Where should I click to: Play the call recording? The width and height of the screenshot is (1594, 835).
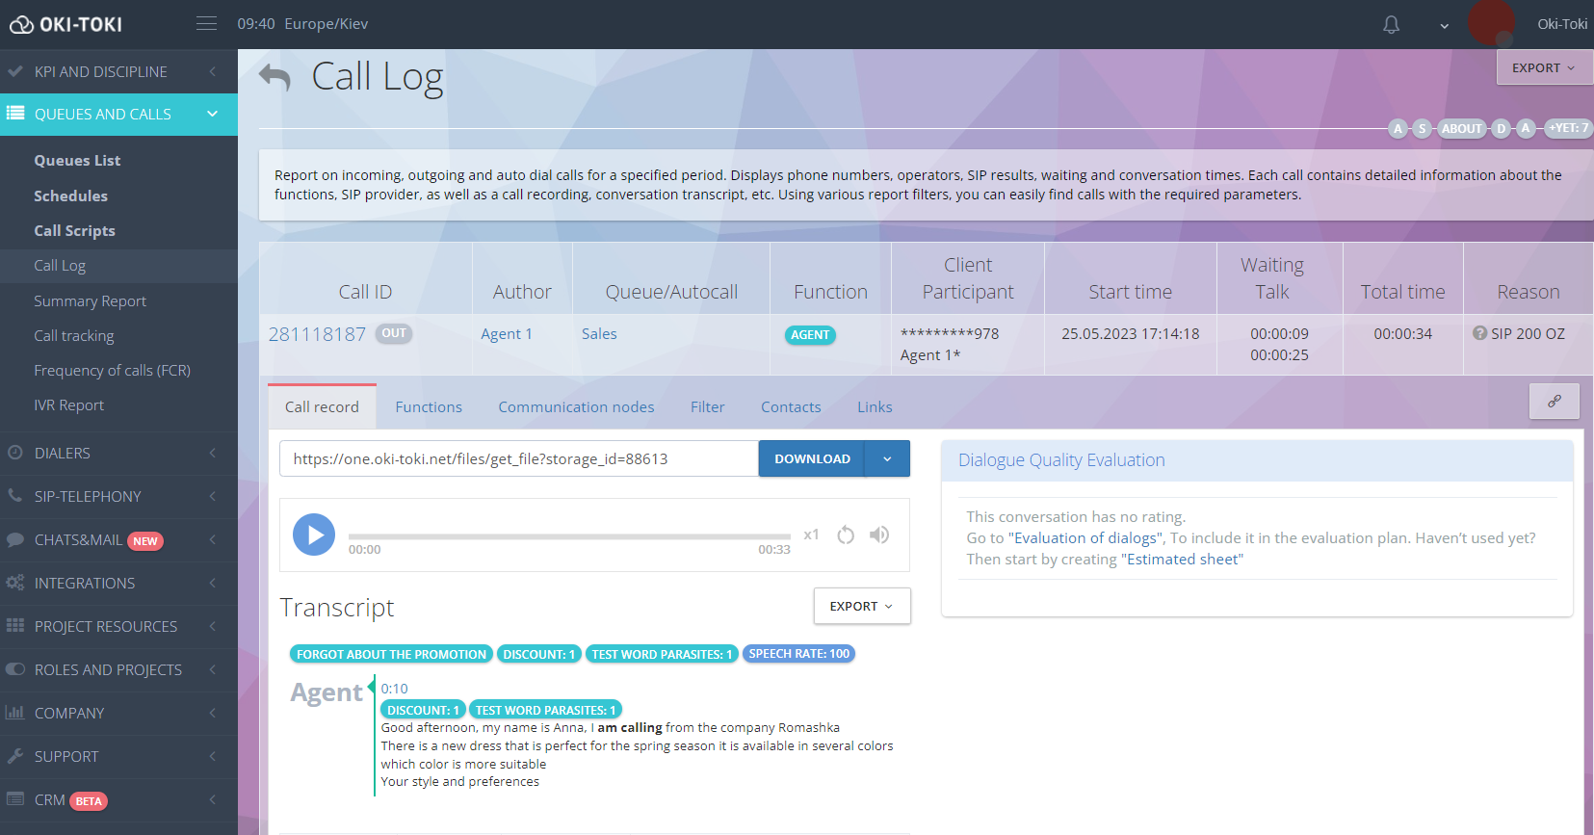(x=314, y=535)
